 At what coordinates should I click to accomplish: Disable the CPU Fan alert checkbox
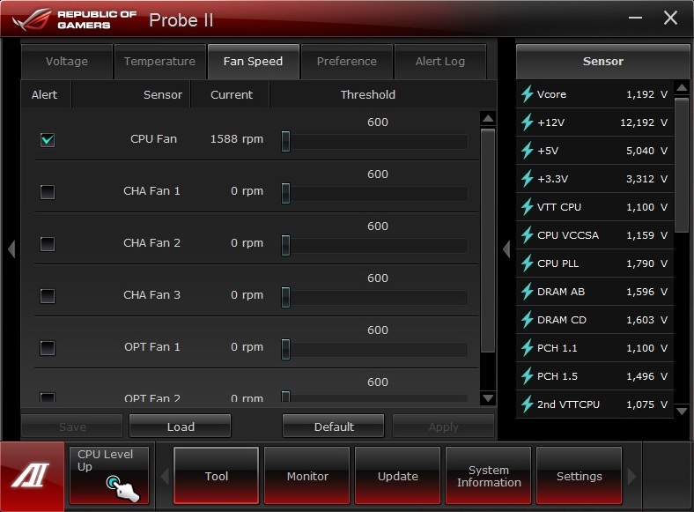tap(48, 140)
